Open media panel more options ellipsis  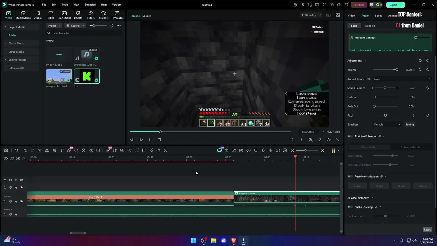coord(119,26)
